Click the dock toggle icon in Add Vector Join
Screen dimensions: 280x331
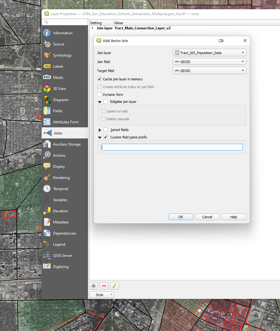pyautogui.click(x=221, y=40)
